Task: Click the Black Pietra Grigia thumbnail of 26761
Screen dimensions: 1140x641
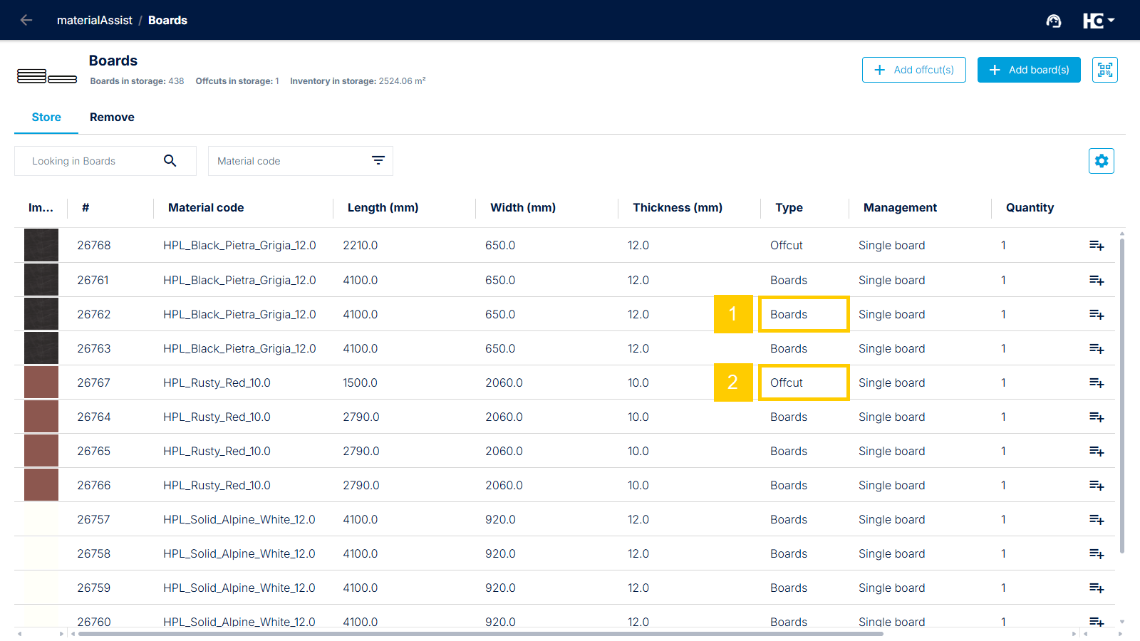Action: (41, 280)
